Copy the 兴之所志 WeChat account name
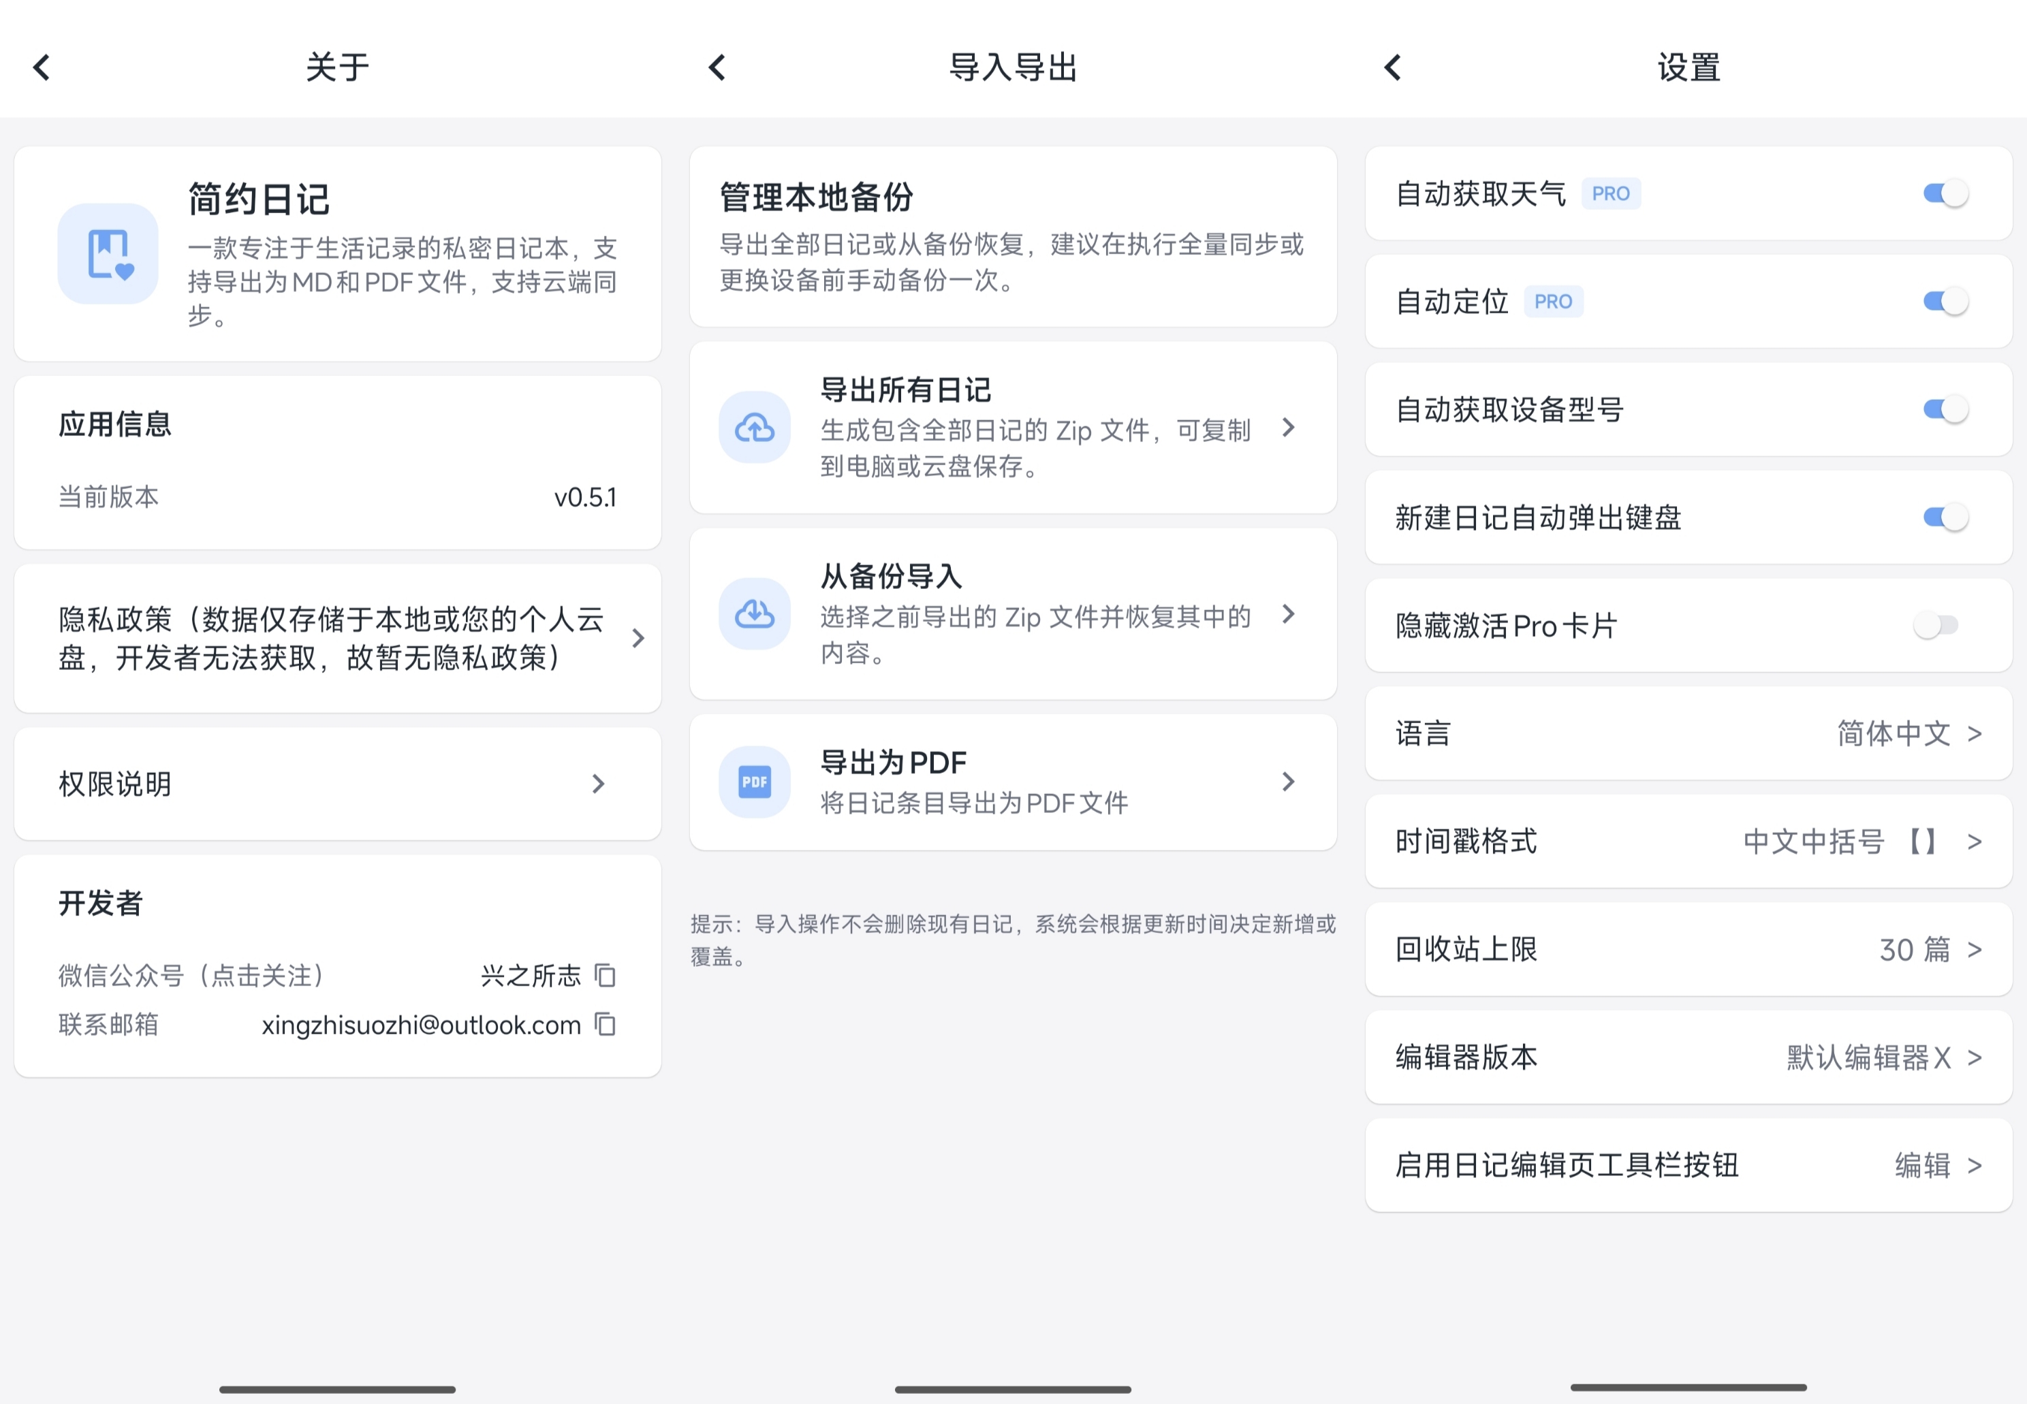 click(x=606, y=975)
